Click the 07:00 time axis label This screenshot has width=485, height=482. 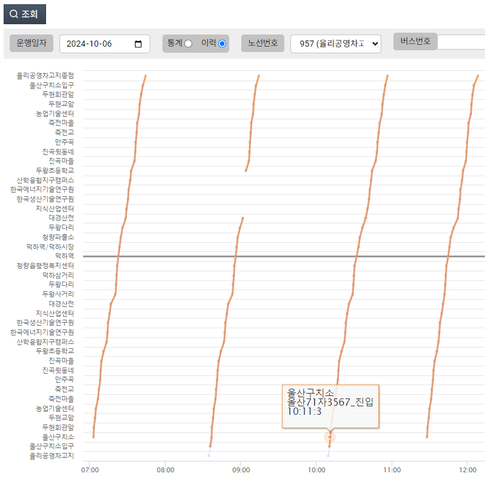coord(90,469)
